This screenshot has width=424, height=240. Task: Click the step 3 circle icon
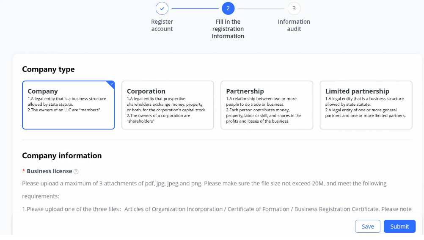[294, 8]
